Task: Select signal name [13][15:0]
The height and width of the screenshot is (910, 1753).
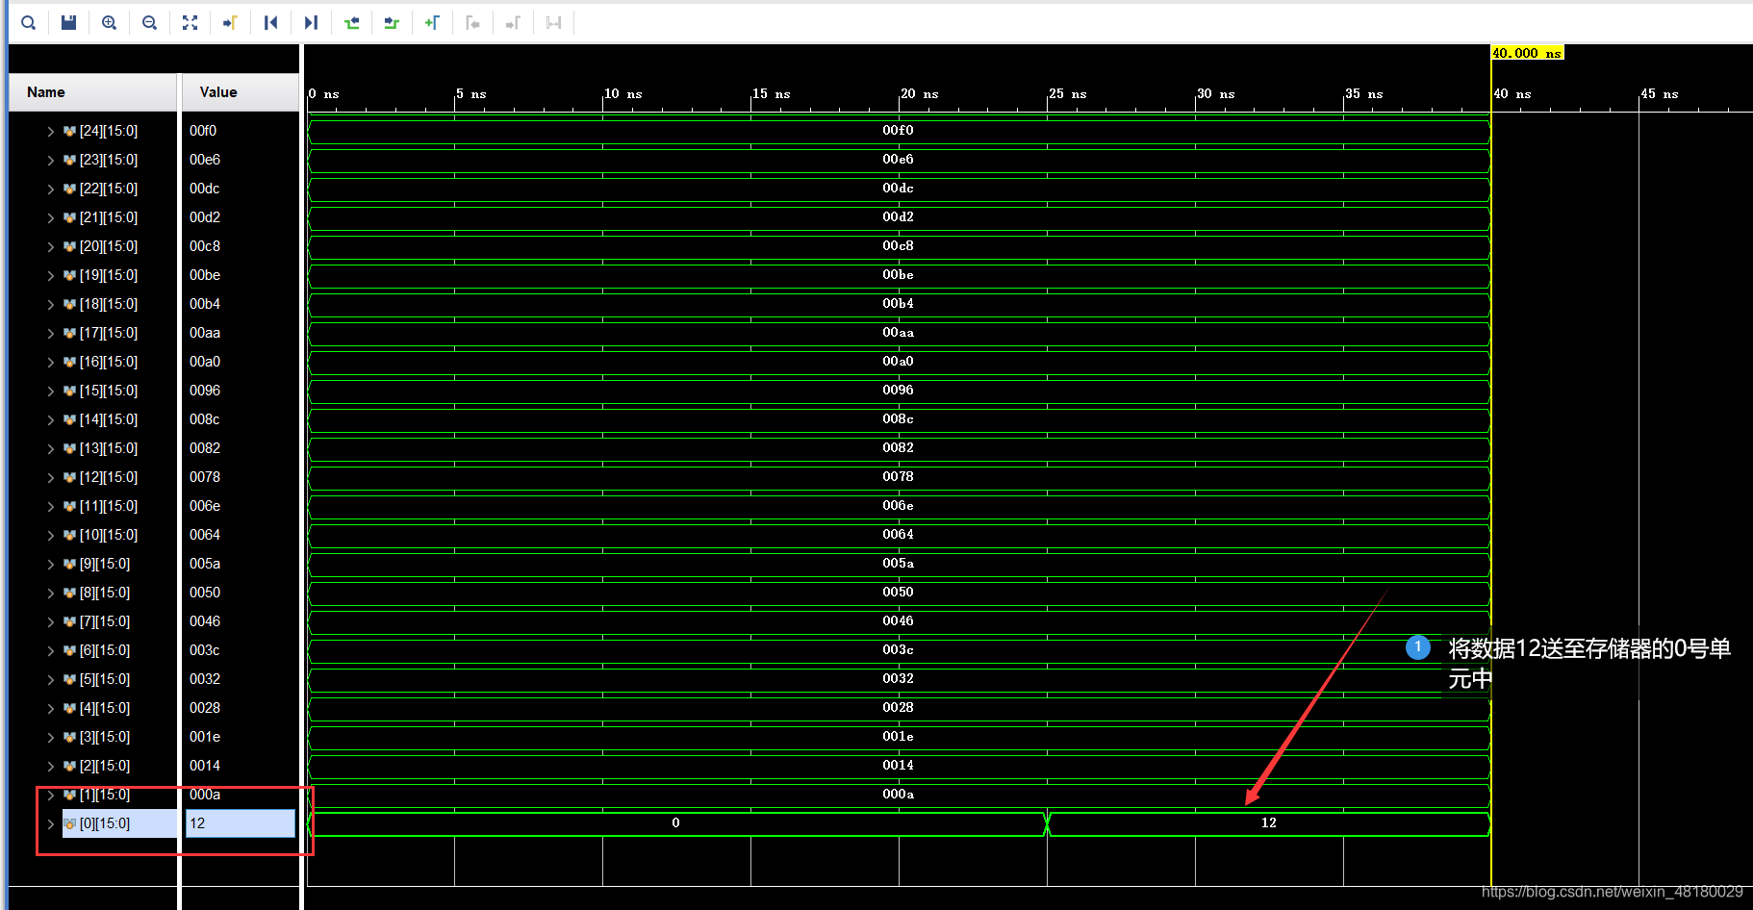Action: click(109, 448)
